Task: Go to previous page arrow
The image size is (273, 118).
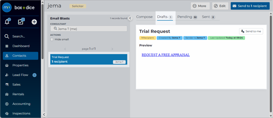Action: coord(65,49)
